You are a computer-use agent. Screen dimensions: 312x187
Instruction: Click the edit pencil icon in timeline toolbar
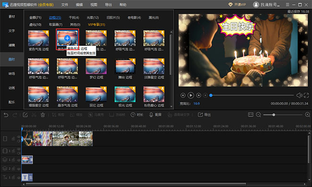pos(25,115)
